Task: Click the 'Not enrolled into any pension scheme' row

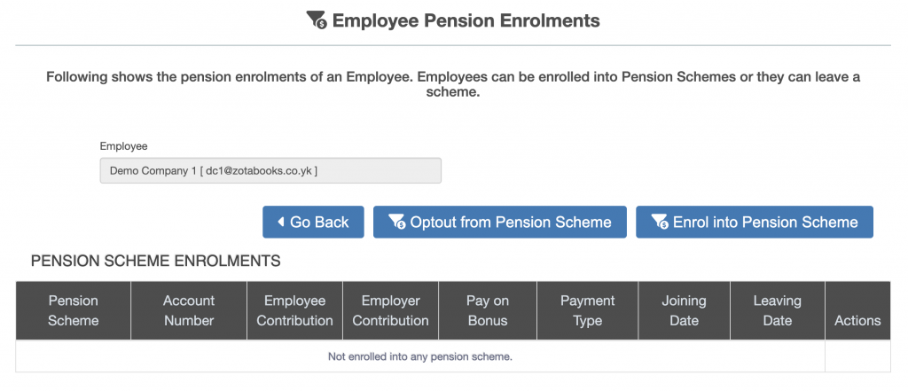Action: click(x=420, y=356)
